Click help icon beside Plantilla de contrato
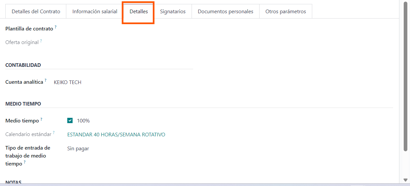The image size is (410, 186). click(56, 27)
